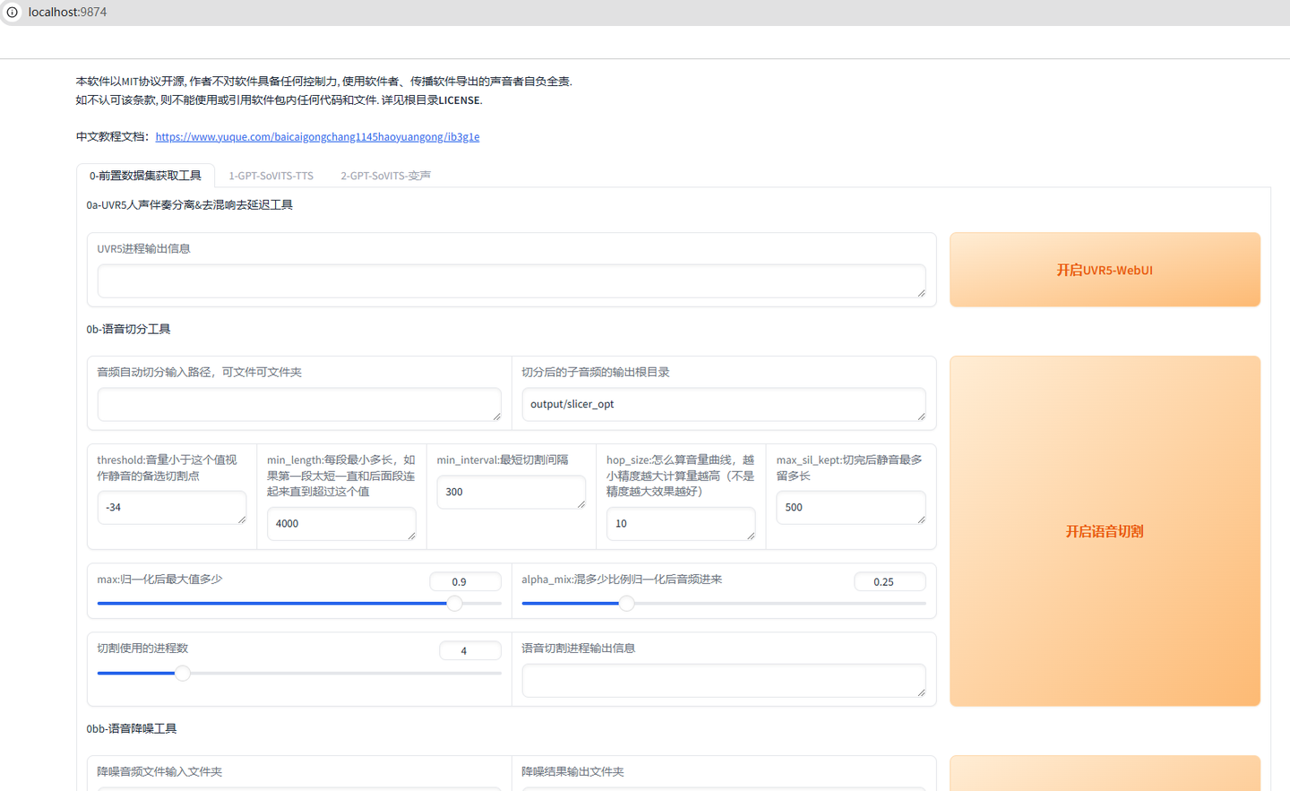Focus the 语音切割进程输出信息 textbox
Viewport: 1290px width, 791px height.
click(x=723, y=681)
